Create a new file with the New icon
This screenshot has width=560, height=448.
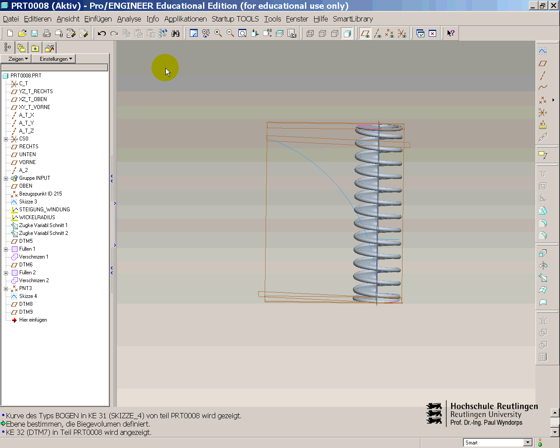10,33
